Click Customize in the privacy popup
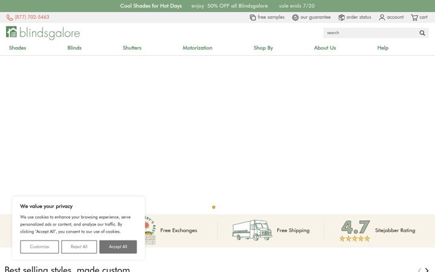This screenshot has height=272, width=435. click(x=39, y=247)
